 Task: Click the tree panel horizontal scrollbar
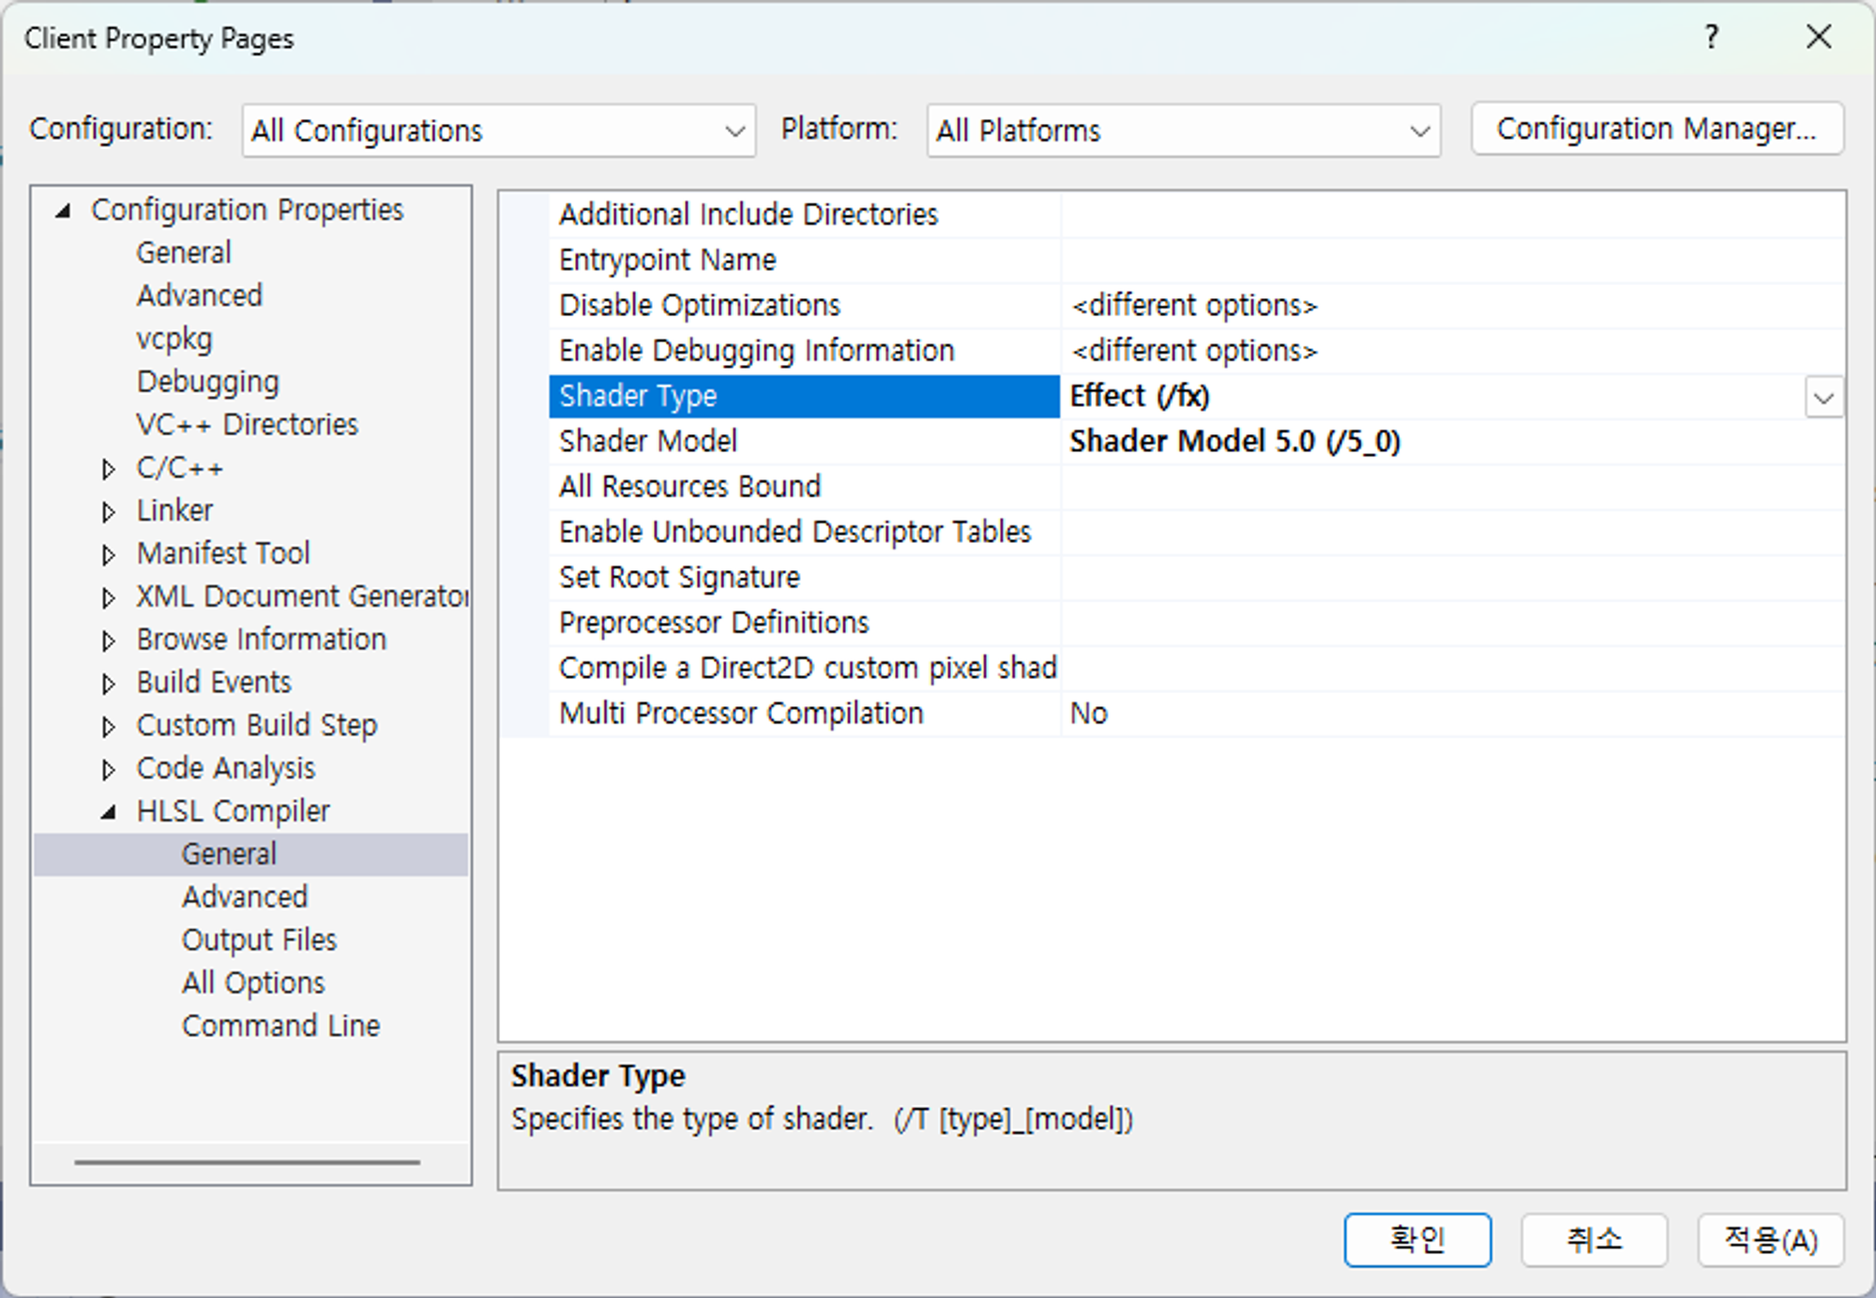coord(247,1162)
